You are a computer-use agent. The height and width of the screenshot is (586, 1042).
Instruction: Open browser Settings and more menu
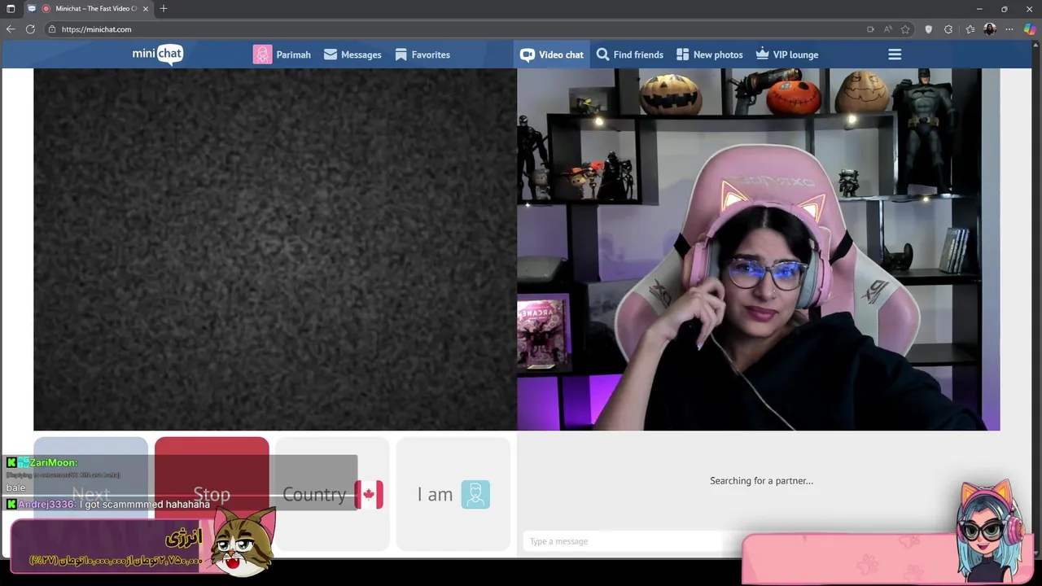[x=1009, y=29]
